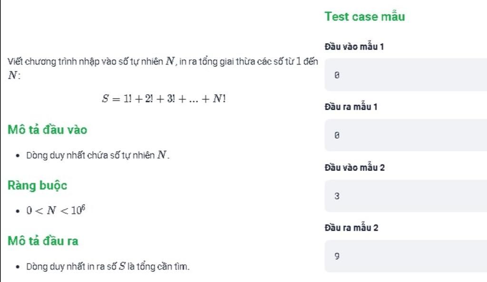Click the digit 3 in sample input 2
The height and width of the screenshot is (282, 487).
tap(337, 196)
